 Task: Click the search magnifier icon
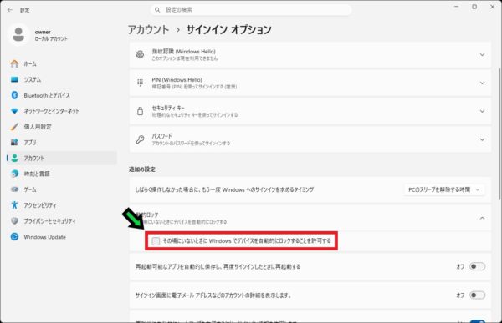click(x=157, y=10)
